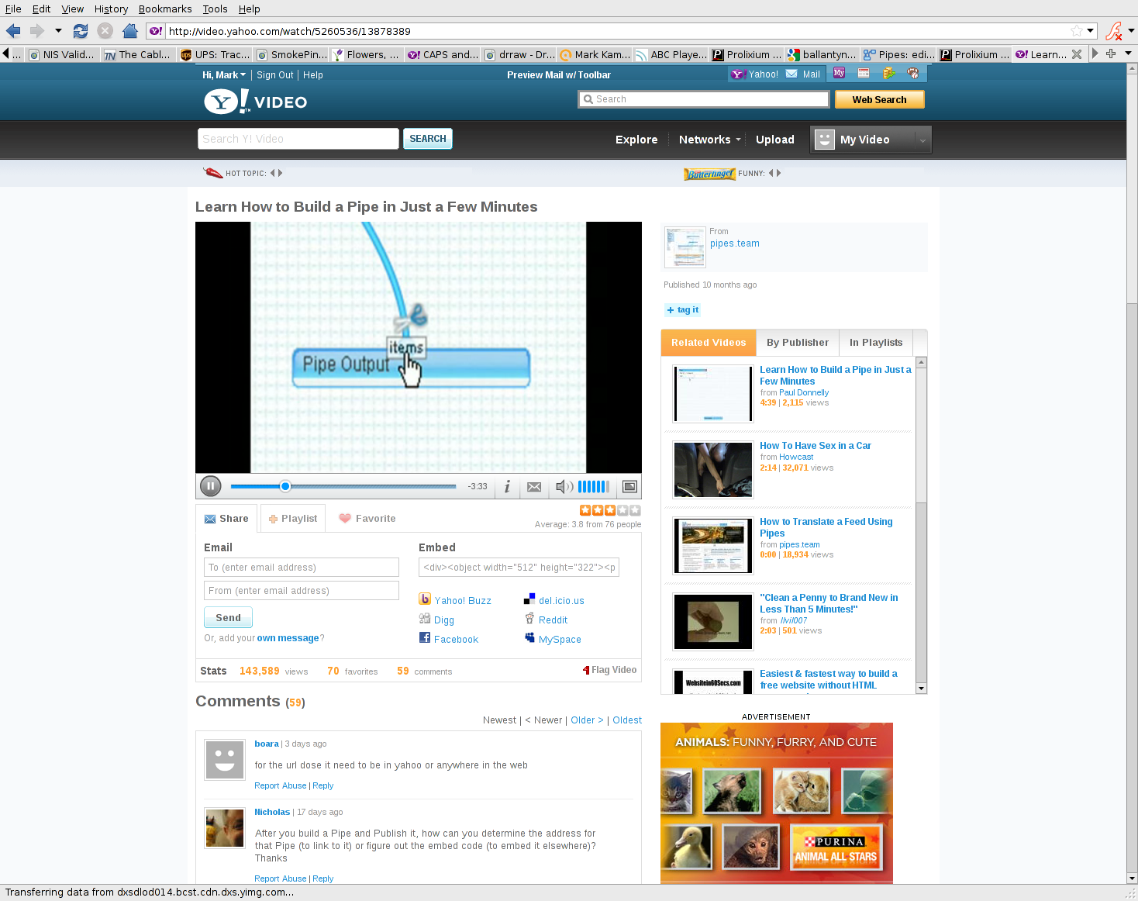The image size is (1138, 901).
Task: Open the Yahoo sports balls icon
Action: pyautogui.click(x=913, y=73)
